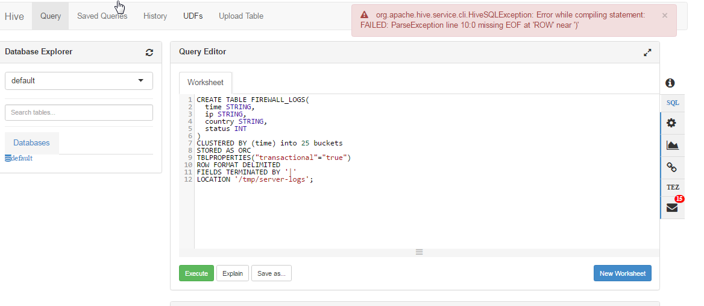Open the Upload Table tab
This screenshot has width=704, height=306.
[241, 16]
